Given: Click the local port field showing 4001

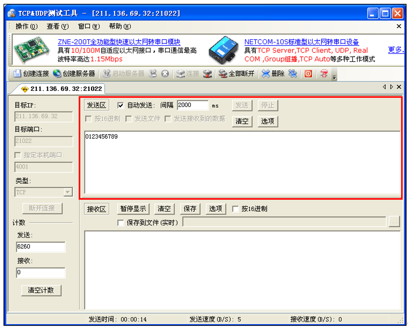Looking at the screenshot, I should [44, 167].
